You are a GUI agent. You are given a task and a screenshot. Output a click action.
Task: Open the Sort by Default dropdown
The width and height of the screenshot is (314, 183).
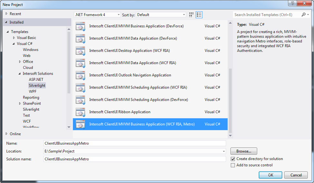161,14
